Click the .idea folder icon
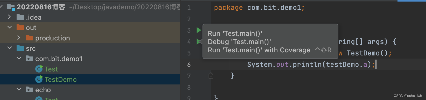Viewport: 426px width, 100px height. [x=20, y=17]
